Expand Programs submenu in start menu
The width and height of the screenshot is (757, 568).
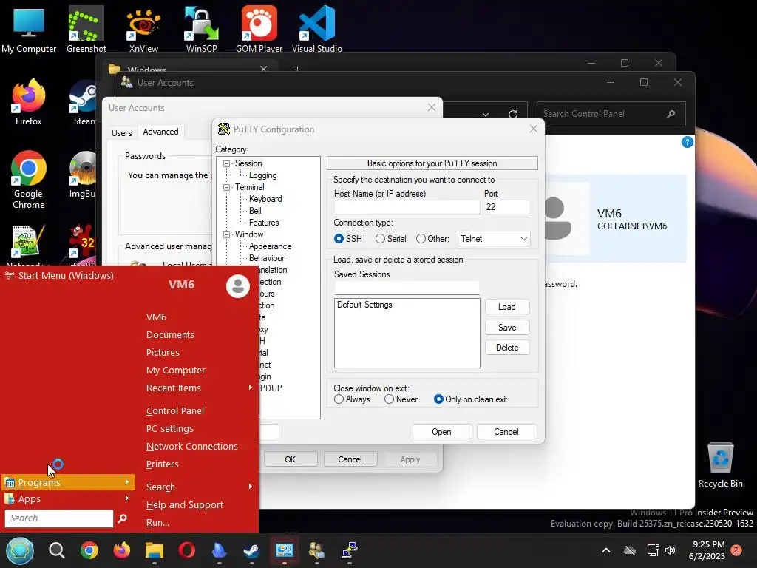click(68, 482)
